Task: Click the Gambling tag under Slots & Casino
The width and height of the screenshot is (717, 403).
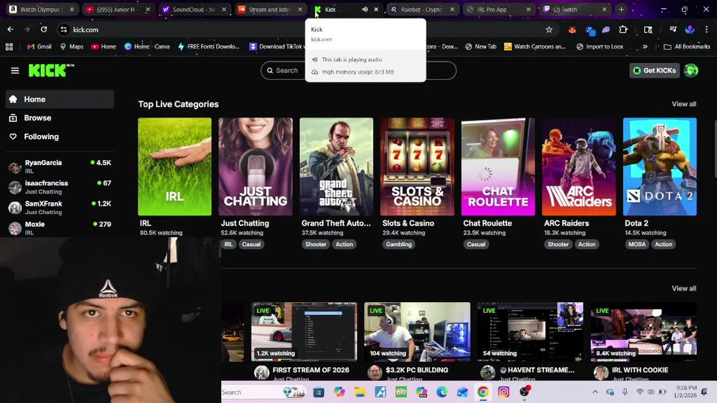Action: 399,244
